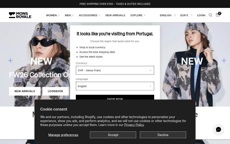Open the popup Language dropdown
The image size is (230, 144).
115,86
